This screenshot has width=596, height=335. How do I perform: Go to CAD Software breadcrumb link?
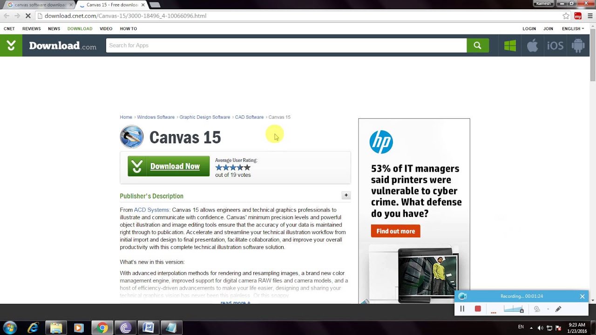249,117
